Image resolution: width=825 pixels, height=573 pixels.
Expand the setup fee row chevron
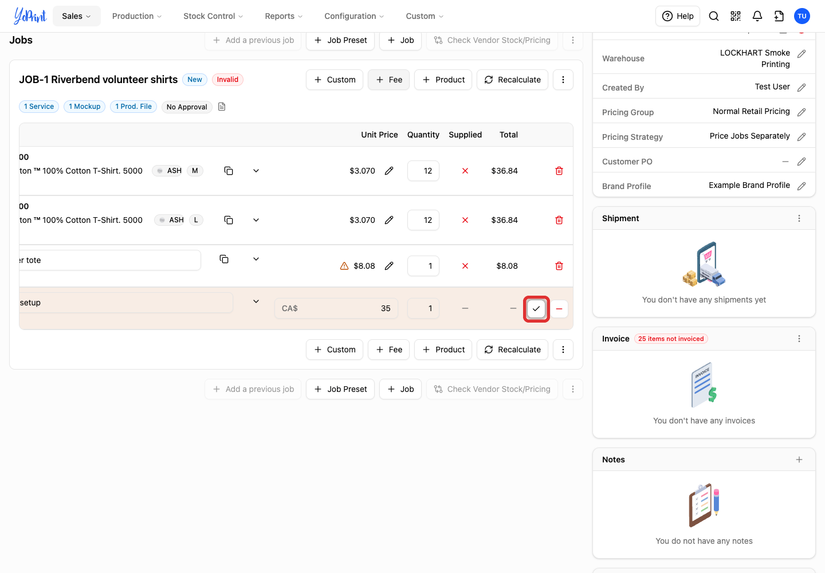point(256,301)
